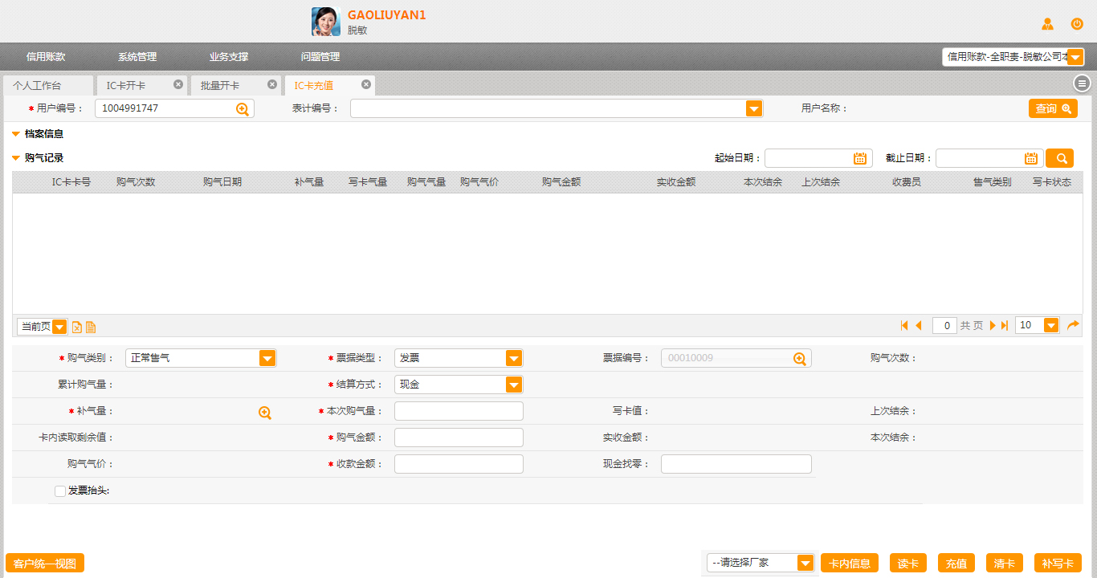Click the Excel export icon

[x=77, y=327]
